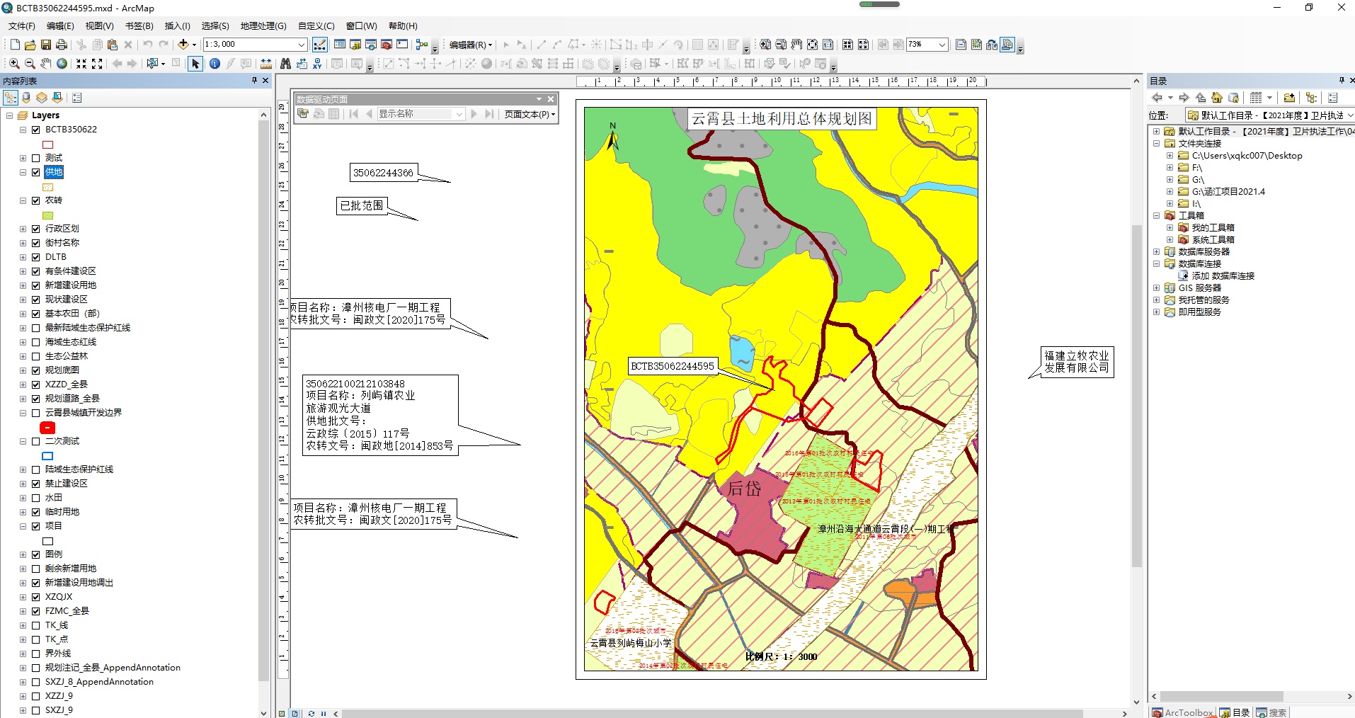Collapse the 工具箱 node in catalog
This screenshot has width=1355, height=718.
(x=1156, y=216)
